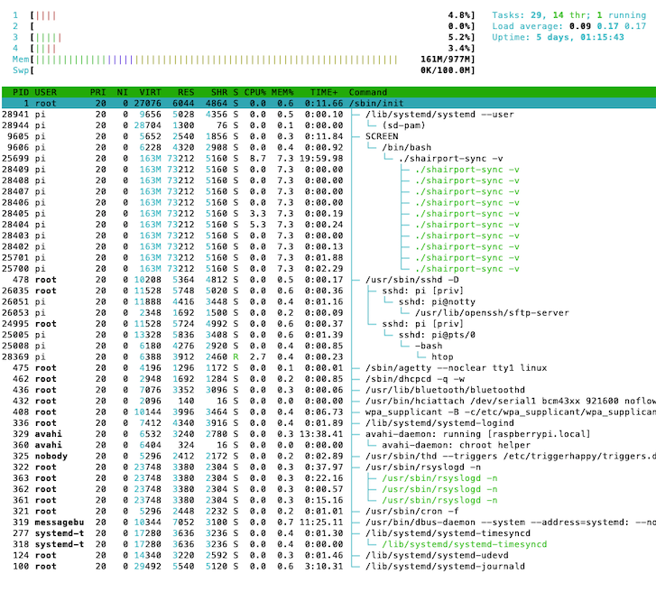Click the Tasks count text
Image resolution: width=656 pixels, height=592 pixels.
pos(569,15)
